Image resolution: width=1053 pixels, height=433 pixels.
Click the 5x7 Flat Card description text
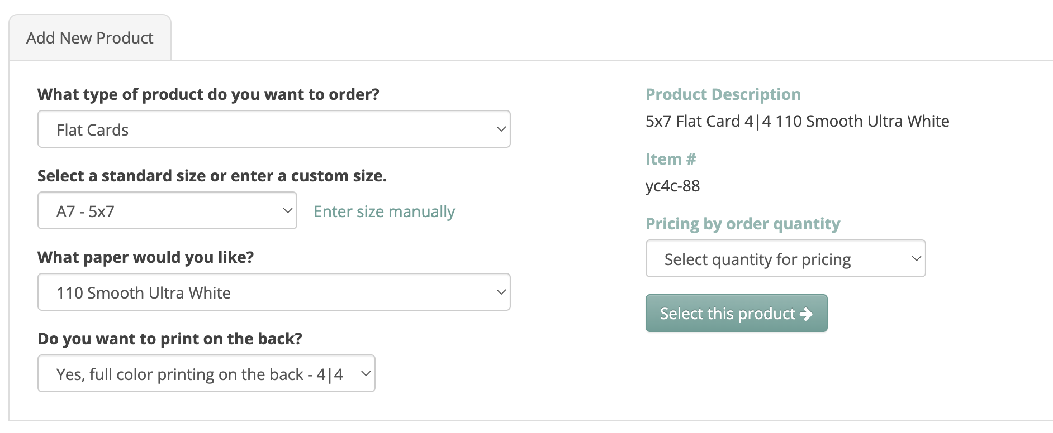tap(797, 121)
